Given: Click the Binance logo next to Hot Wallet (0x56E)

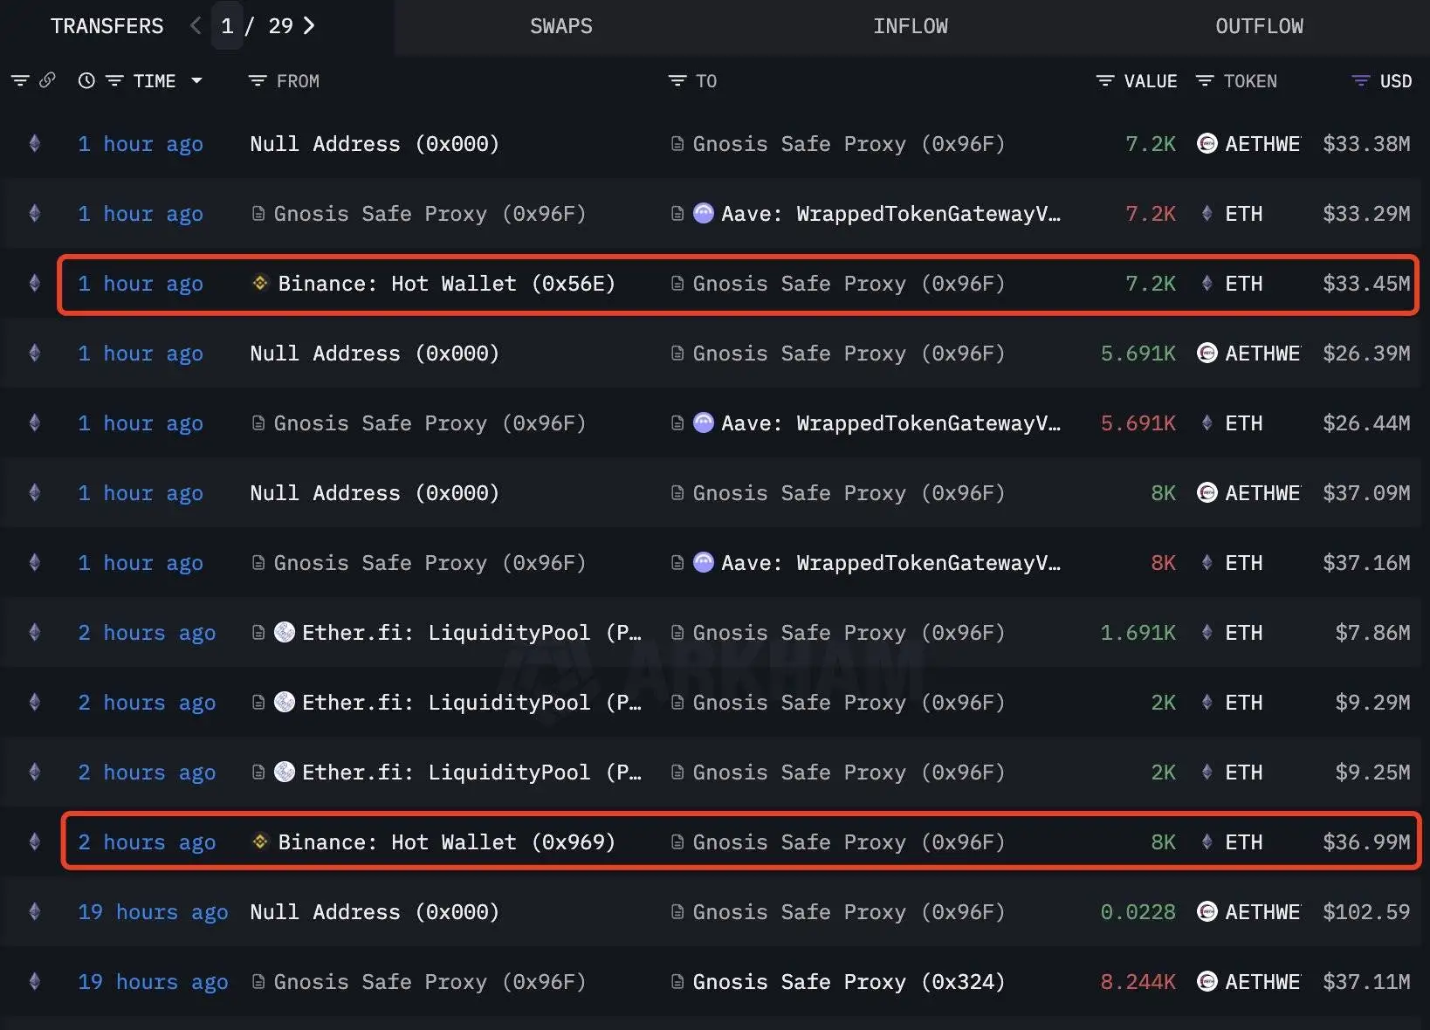Looking at the screenshot, I should 259,284.
